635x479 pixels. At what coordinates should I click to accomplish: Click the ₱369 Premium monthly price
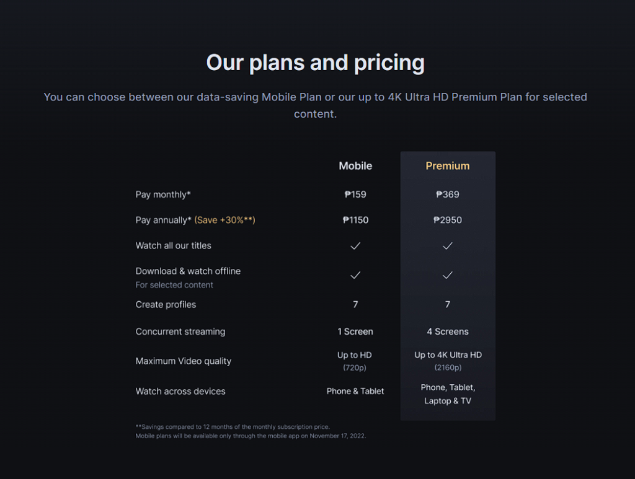[448, 195]
